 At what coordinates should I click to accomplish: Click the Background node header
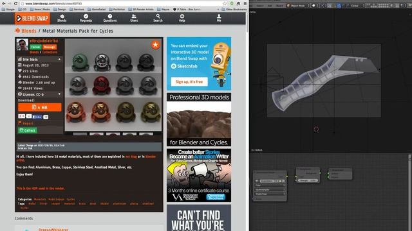(x=308, y=169)
